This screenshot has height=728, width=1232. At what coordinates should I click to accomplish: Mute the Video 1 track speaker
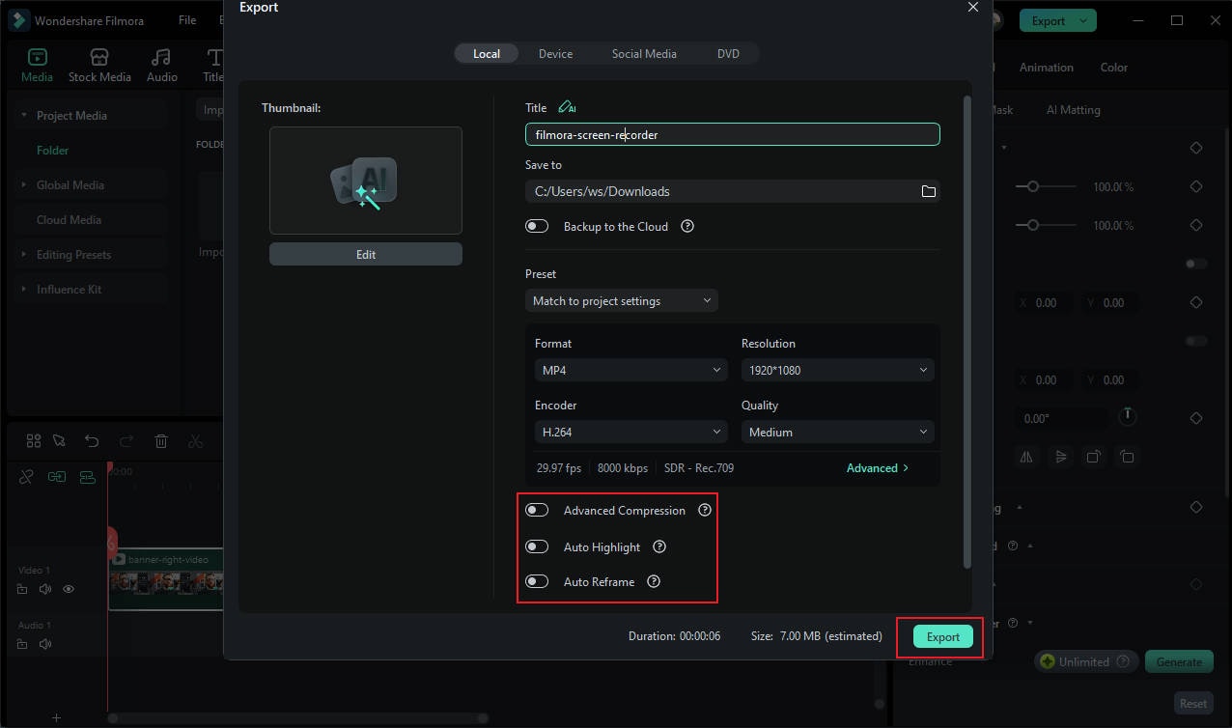coord(45,589)
